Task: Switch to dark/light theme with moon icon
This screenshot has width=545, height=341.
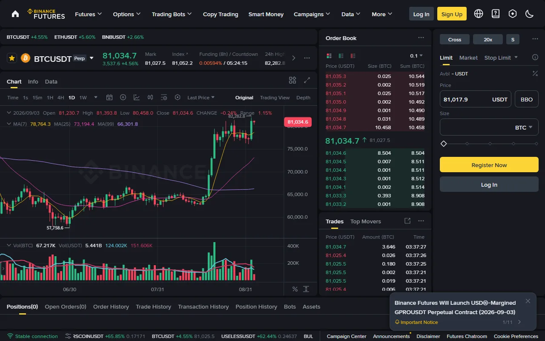Action: pyautogui.click(x=530, y=14)
